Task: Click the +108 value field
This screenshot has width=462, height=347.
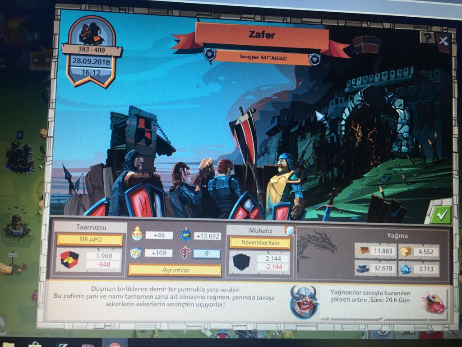Action: pos(159,253)
